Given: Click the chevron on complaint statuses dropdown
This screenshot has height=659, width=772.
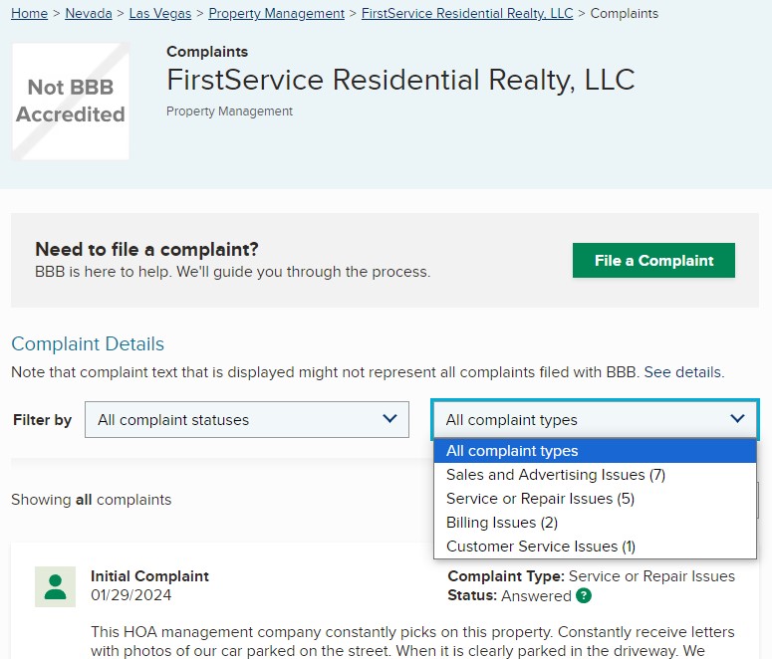Looking at the screenshot, I should pyautogui.click(x=389, y=419).
